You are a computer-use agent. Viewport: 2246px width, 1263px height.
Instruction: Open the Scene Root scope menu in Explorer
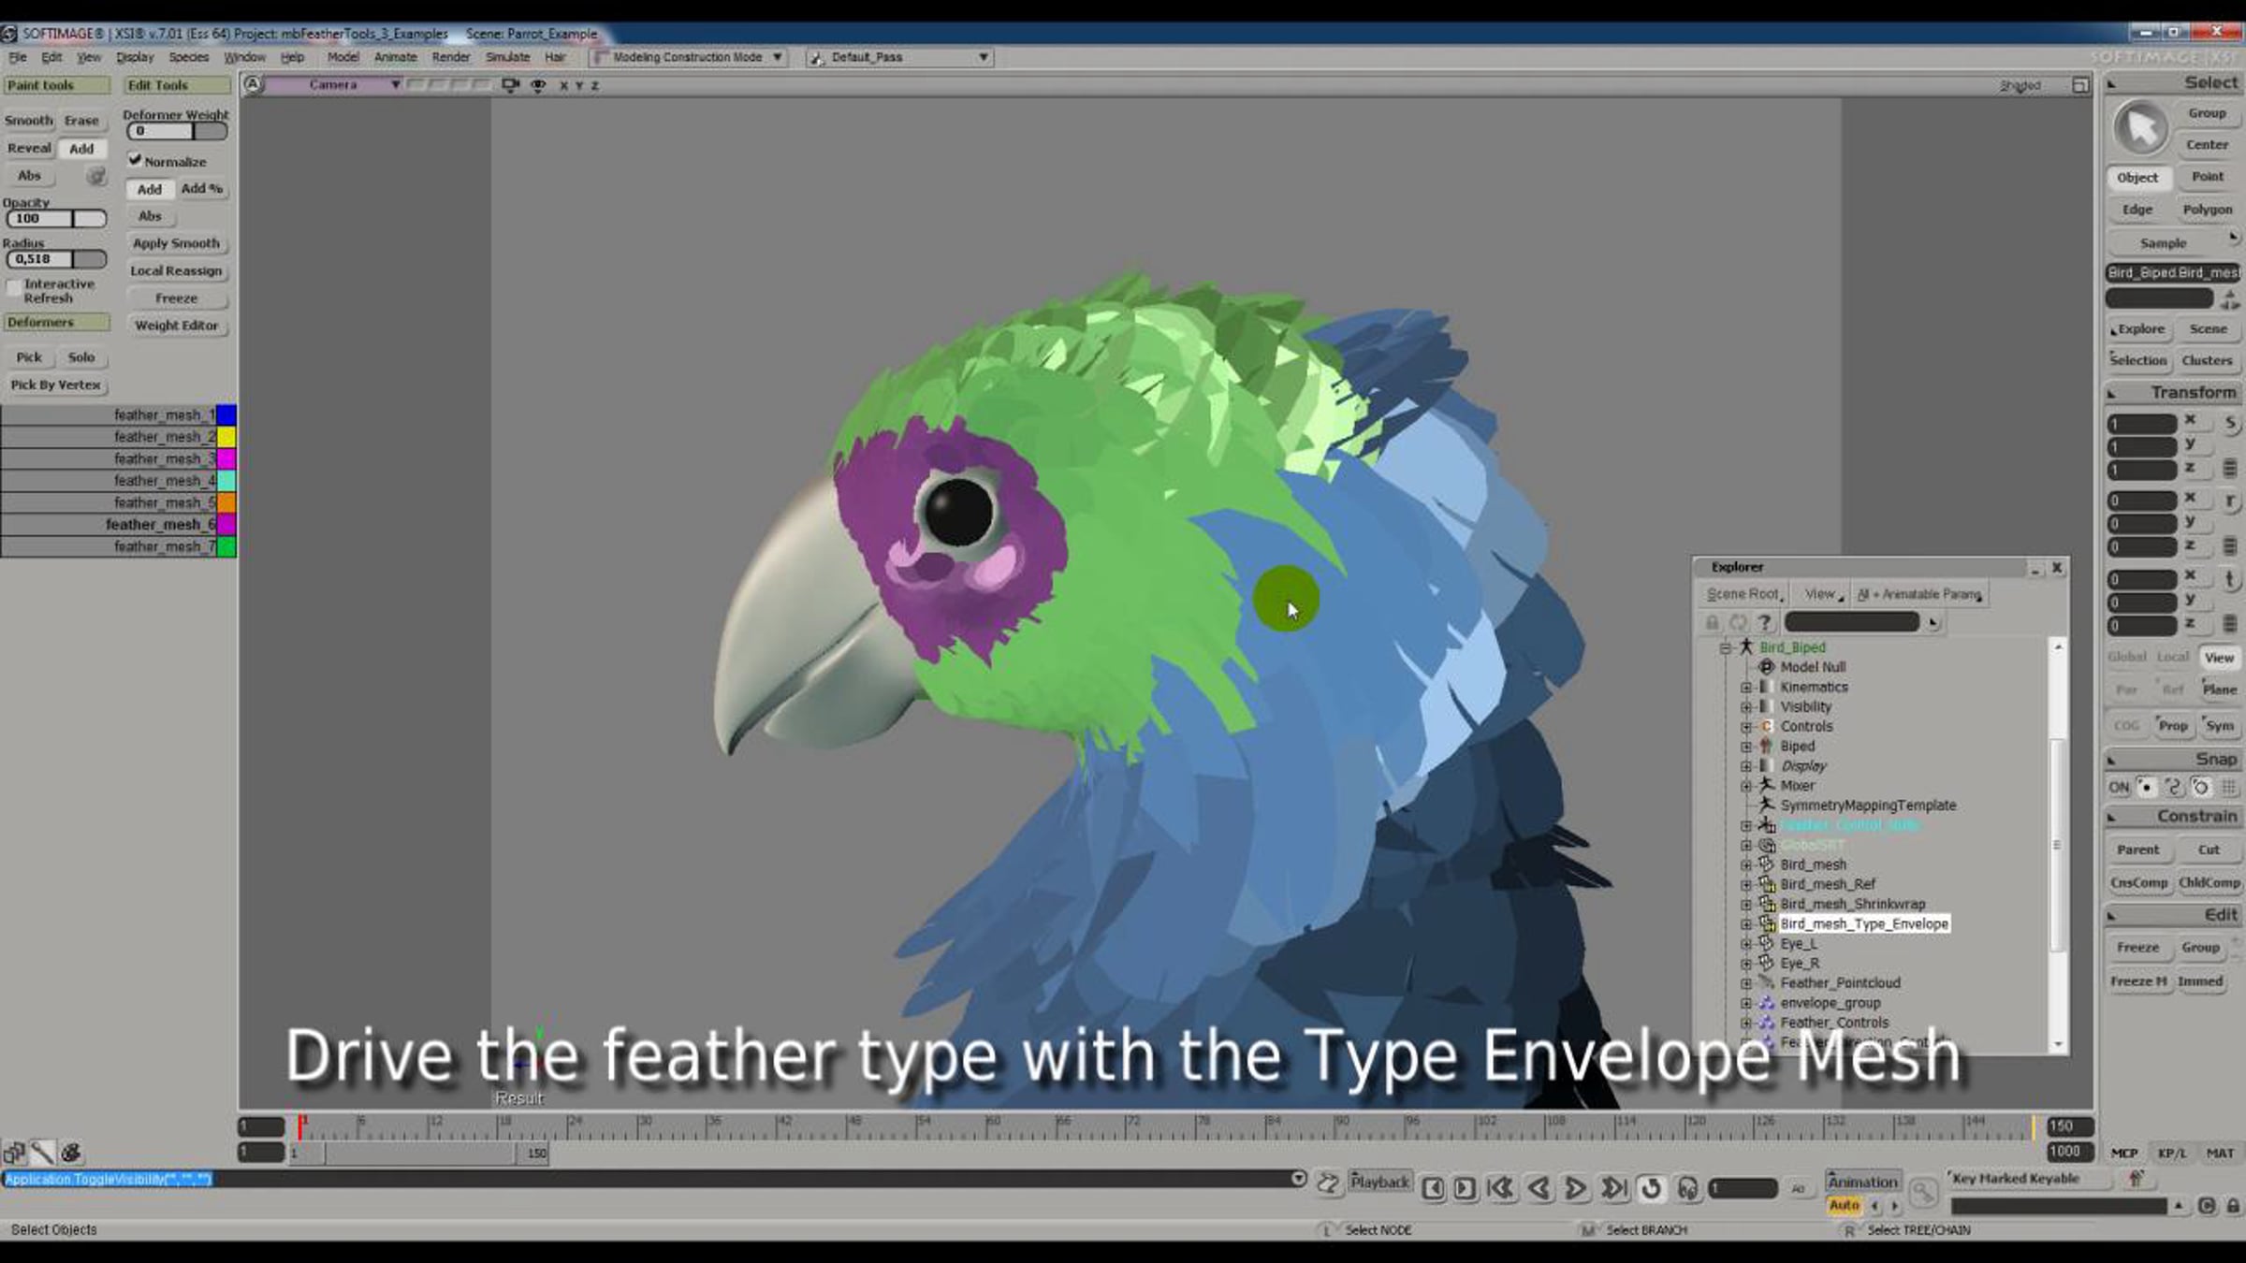[1744, 594]
